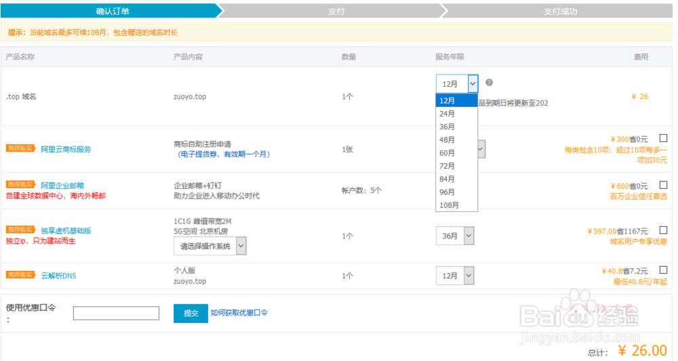Select 60月 in the dropdown list
The height and width of the screenshot is (361, 678).
(456, 153)
